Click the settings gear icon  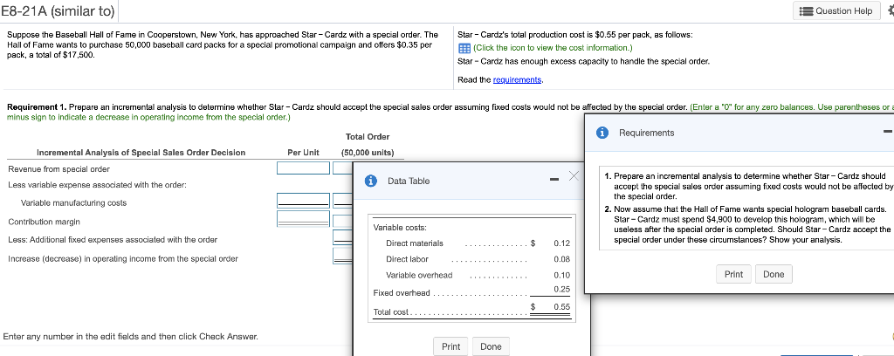coord(890,10)
